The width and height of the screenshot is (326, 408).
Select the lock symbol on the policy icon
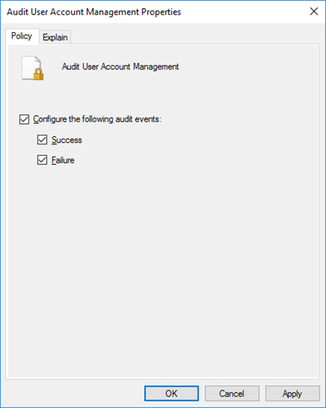coord(39,75)
